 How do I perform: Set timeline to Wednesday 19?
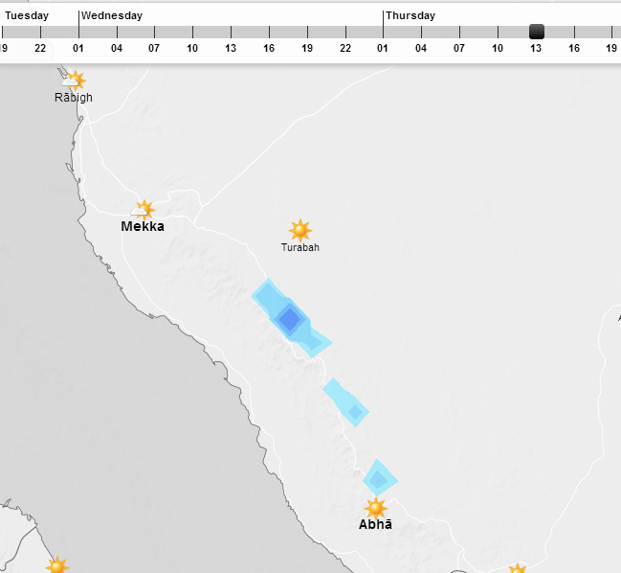coord(307,48)
